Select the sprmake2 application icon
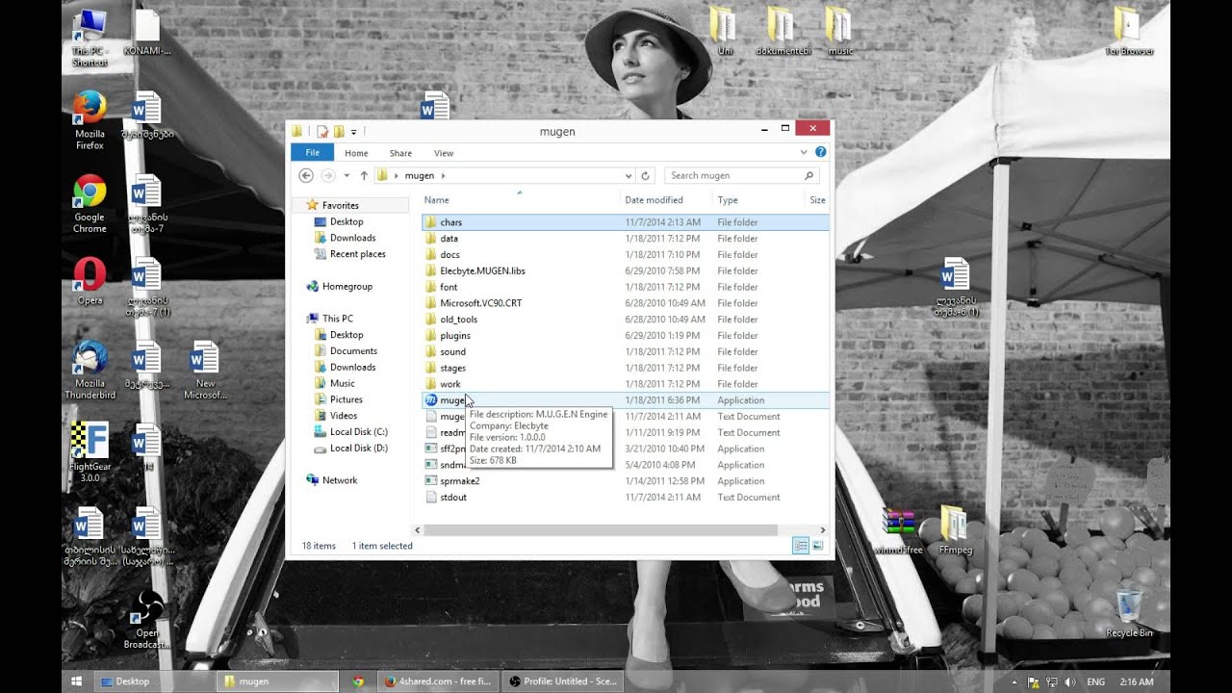Viewport: 1232px width, 693px height. pyautogui.click(x=431, y=481)
